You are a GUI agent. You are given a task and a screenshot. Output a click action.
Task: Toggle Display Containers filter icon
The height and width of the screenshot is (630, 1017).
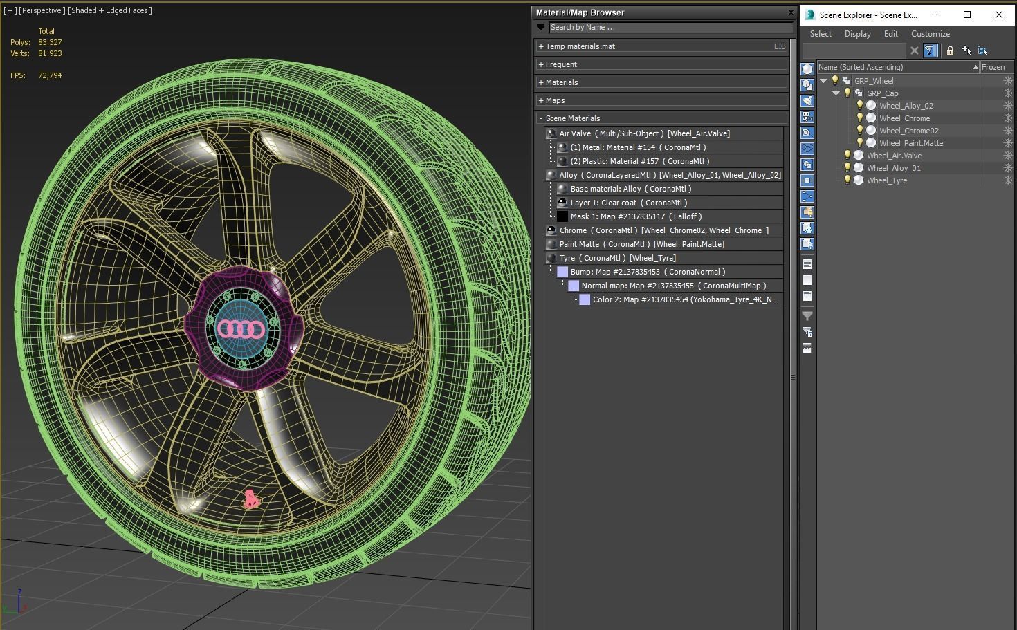click(x=807, y=212)
